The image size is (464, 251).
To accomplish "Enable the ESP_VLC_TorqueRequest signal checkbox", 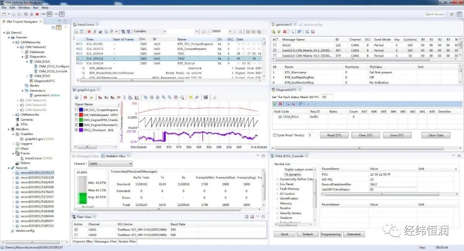I will tap(76, 110).
